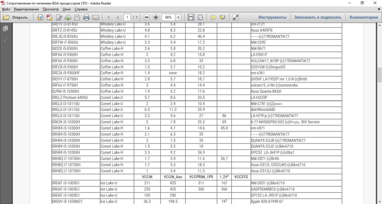Image resolution: width=382 pixels, height=204 pixels.
Task: Click the VCCPRIM_1P8 column header
Action: (x=201, y=177)
